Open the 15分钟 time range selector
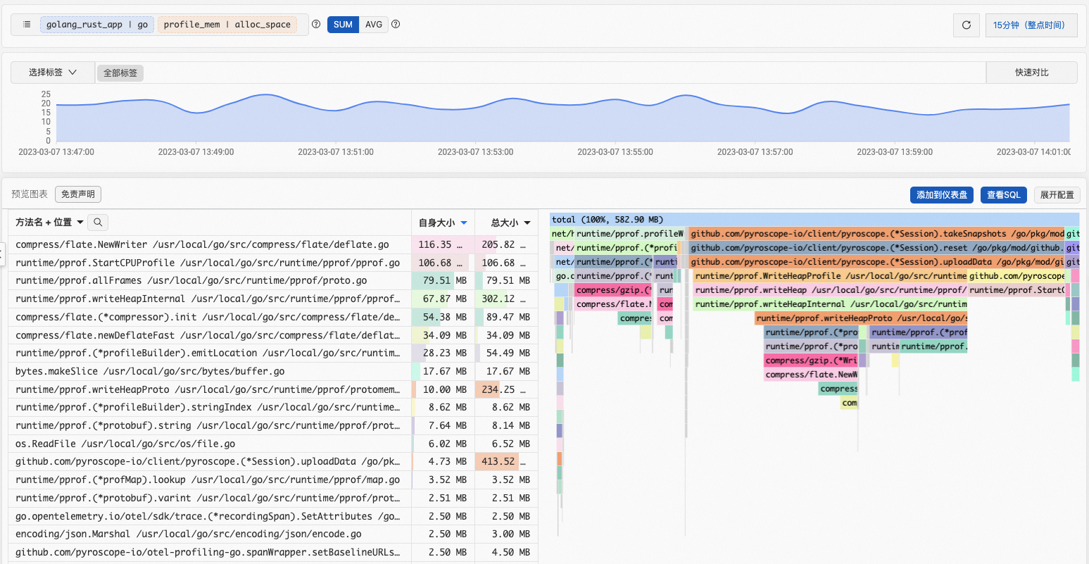The height and width of the screenshot is (564, 1089). pos(1031,25)
